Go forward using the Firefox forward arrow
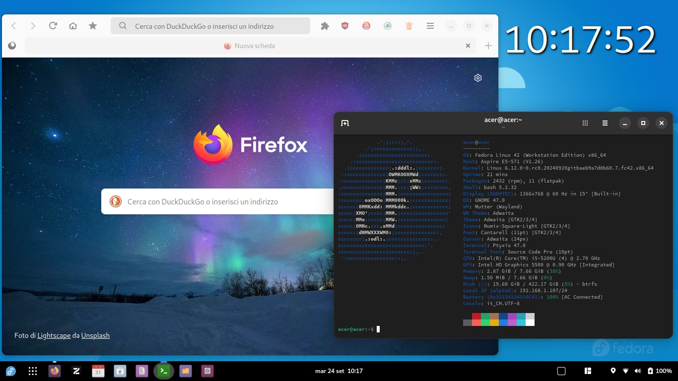This screenshot has height=381, width=678. coord(33,26)
